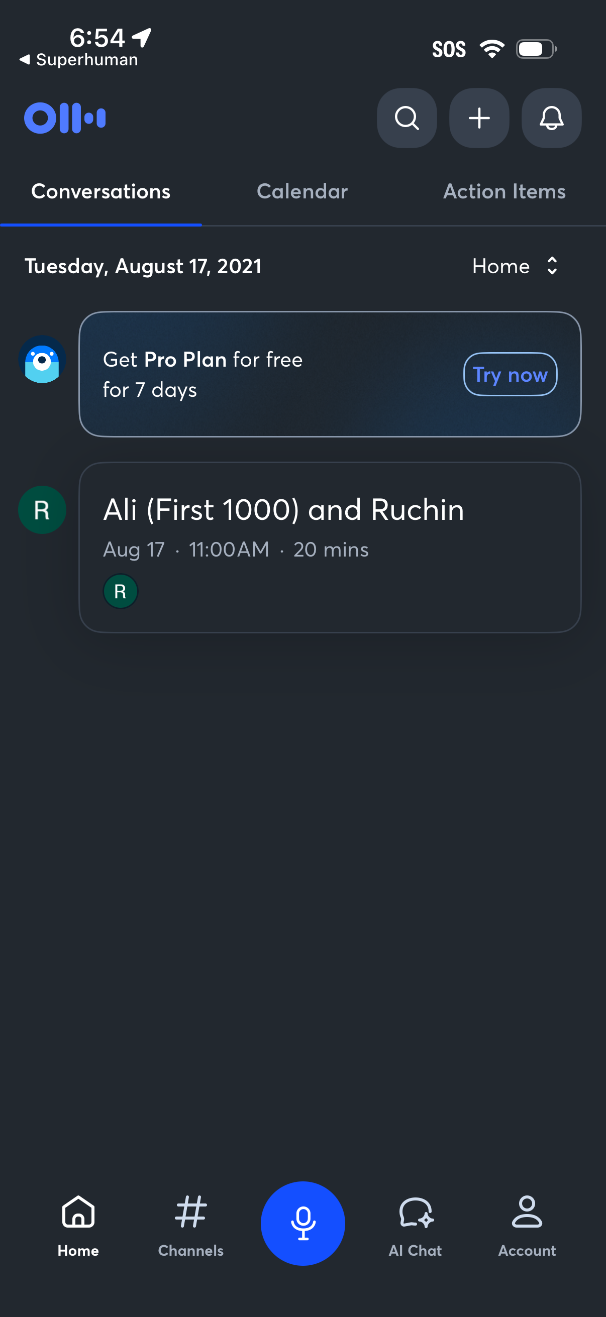Tap Try now for the Pro Plan
Screen dimensions: 606x1317
pyautogui.click(x=510, y=374)
